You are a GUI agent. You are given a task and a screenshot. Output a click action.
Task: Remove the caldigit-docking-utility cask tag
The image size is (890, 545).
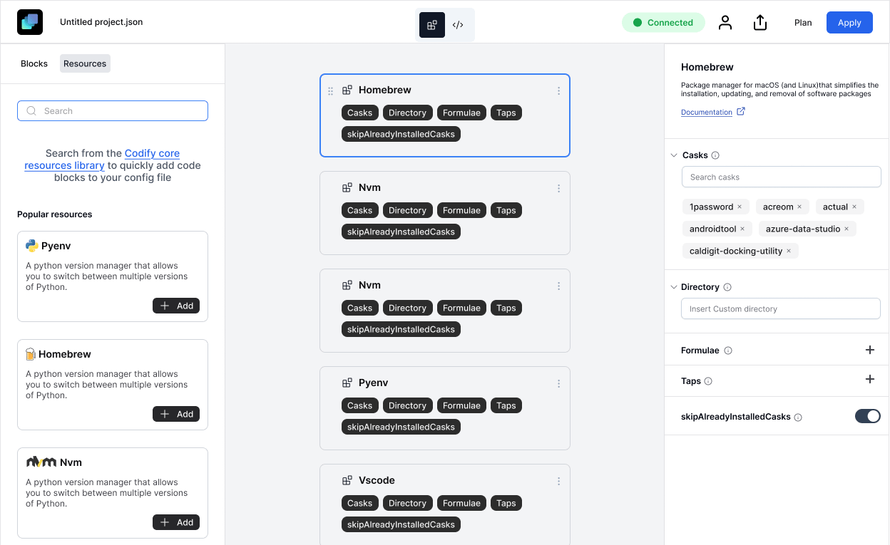pyautogui.click(x=789, y=251)
